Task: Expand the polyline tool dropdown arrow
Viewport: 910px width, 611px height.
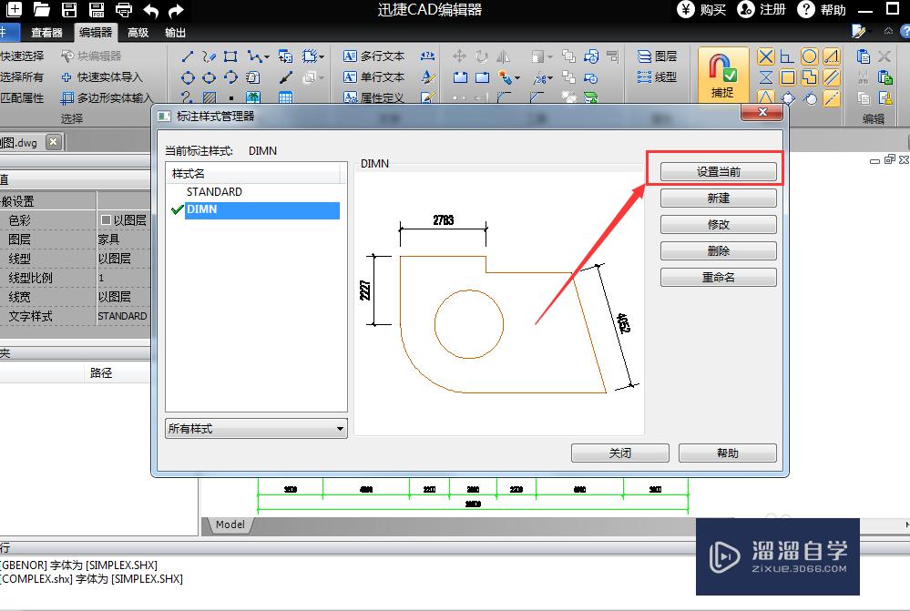Action: 266,56
